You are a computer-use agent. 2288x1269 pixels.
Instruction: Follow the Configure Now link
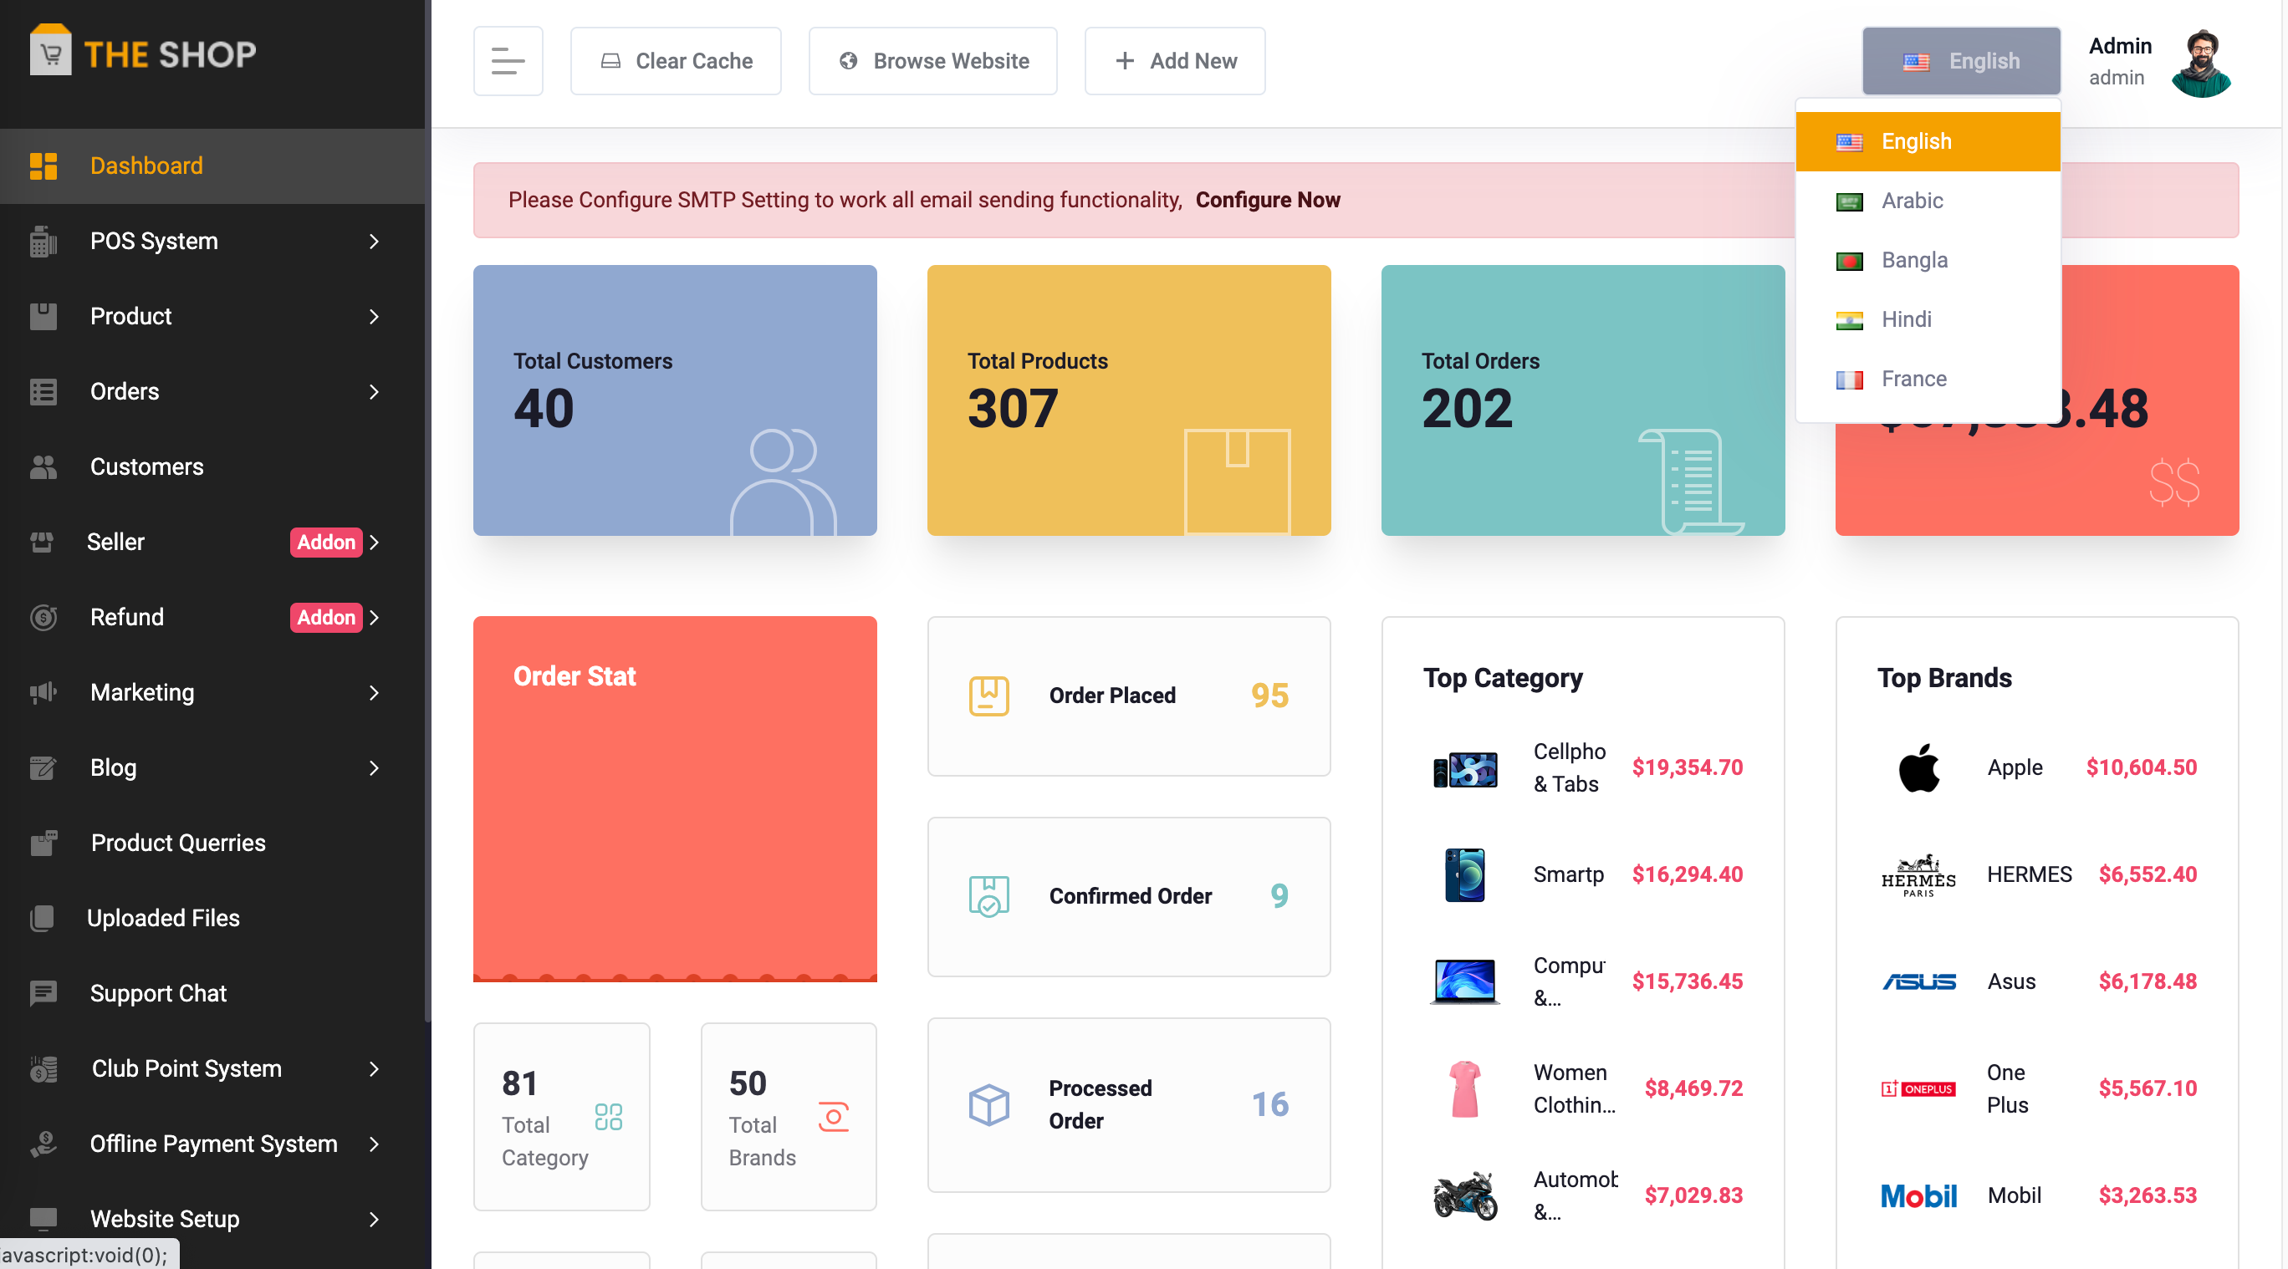point(1268,200)
